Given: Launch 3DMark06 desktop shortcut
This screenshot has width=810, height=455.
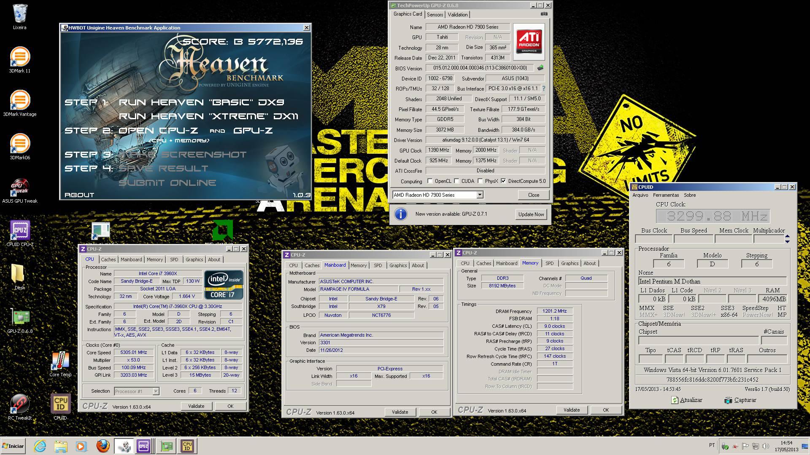Looking at the screenshot, I should 20,147.
